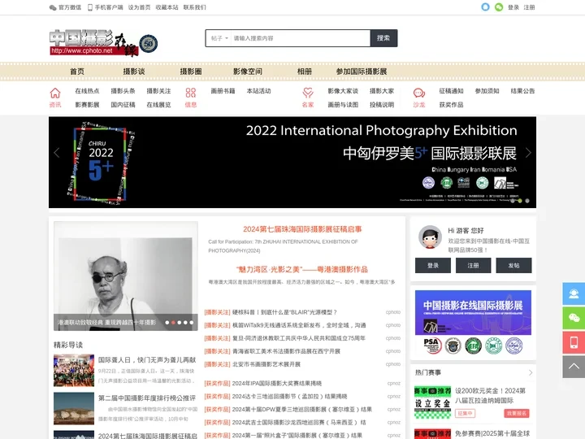Open the 影像大家谈 submenu link
This screenshot has width=585, height=439.
[343, 91]
